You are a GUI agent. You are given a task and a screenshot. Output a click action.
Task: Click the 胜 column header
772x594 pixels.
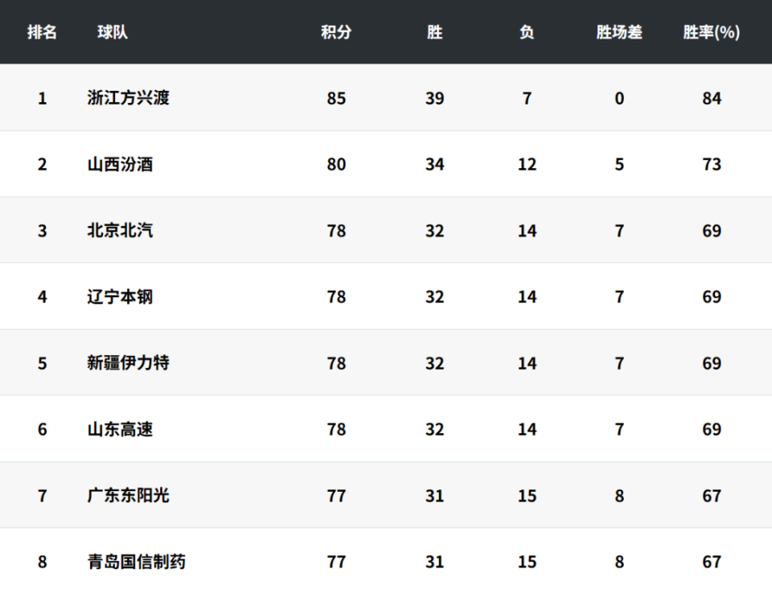434,32
